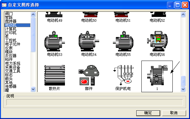This screenshot has width=190, height=119.
Task: Choose the 保护机电 circuit diagram icon
Action: pyautogui.click(x=123, y=75)
